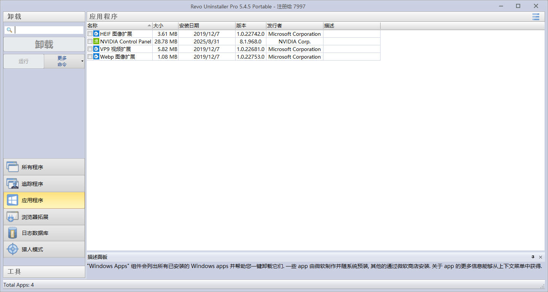Click the NVIDIA Control Panel app icon
The image size is (548, 292).
(96, 41)
